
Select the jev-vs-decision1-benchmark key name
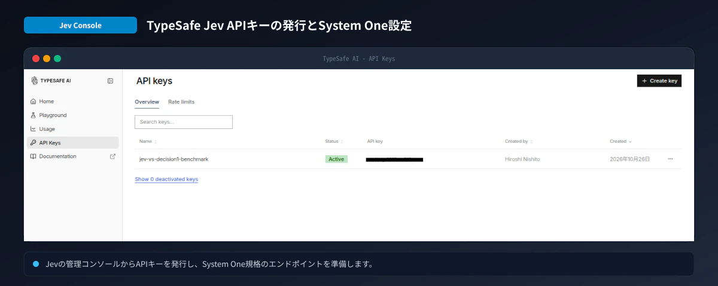tap(174, 159)
